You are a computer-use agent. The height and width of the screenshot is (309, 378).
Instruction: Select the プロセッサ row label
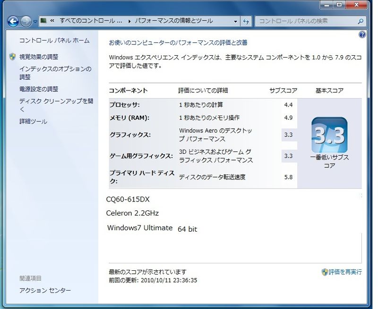pyautogui.click(x=125, y=105)
